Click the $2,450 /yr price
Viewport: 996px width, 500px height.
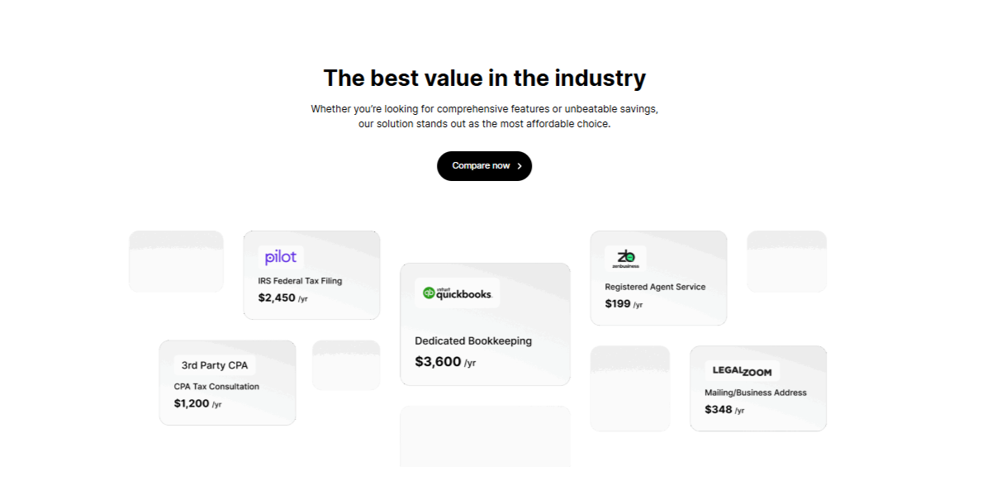(282, 298)
